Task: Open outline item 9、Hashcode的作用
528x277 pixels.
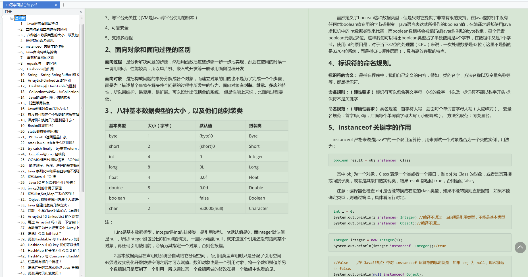Action: pos(37,69)
